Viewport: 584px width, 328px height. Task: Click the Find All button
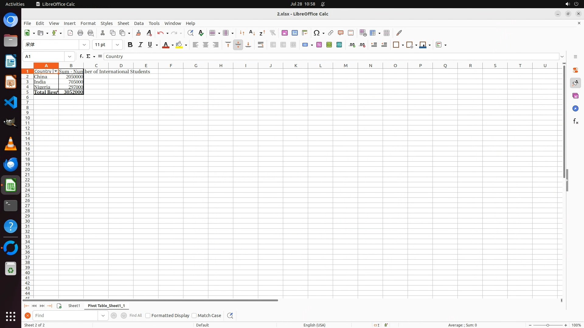coord(135,316)
